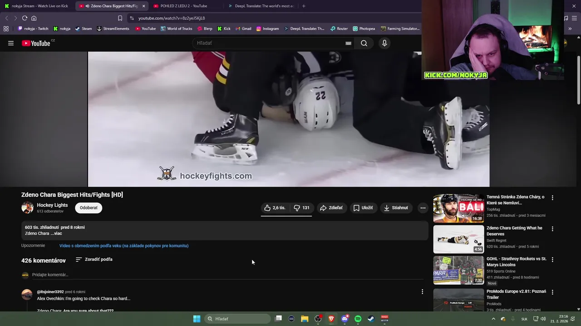Subscribe with the Odoberať button

point(89,208)
